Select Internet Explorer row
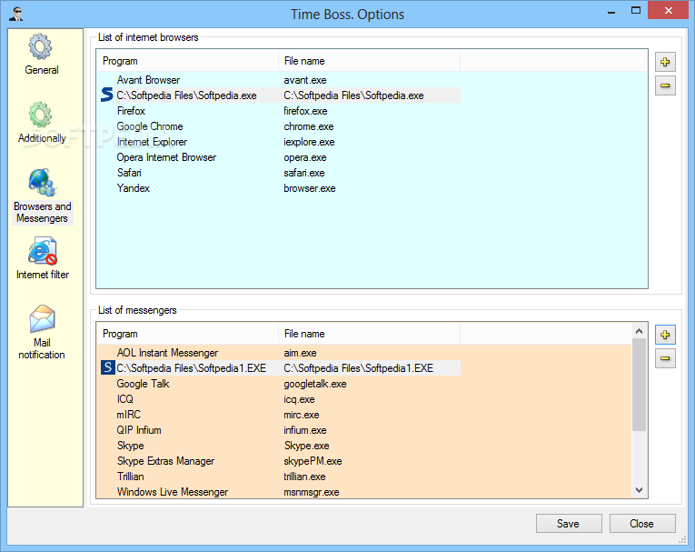695x552 pixels. pyautogui.click(x=279, y=142)
